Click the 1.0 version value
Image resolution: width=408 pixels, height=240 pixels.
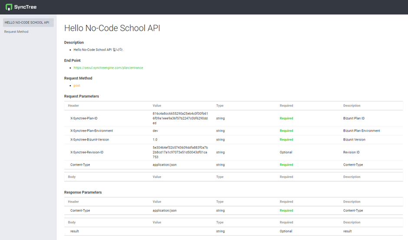click(x=155, y=140)
